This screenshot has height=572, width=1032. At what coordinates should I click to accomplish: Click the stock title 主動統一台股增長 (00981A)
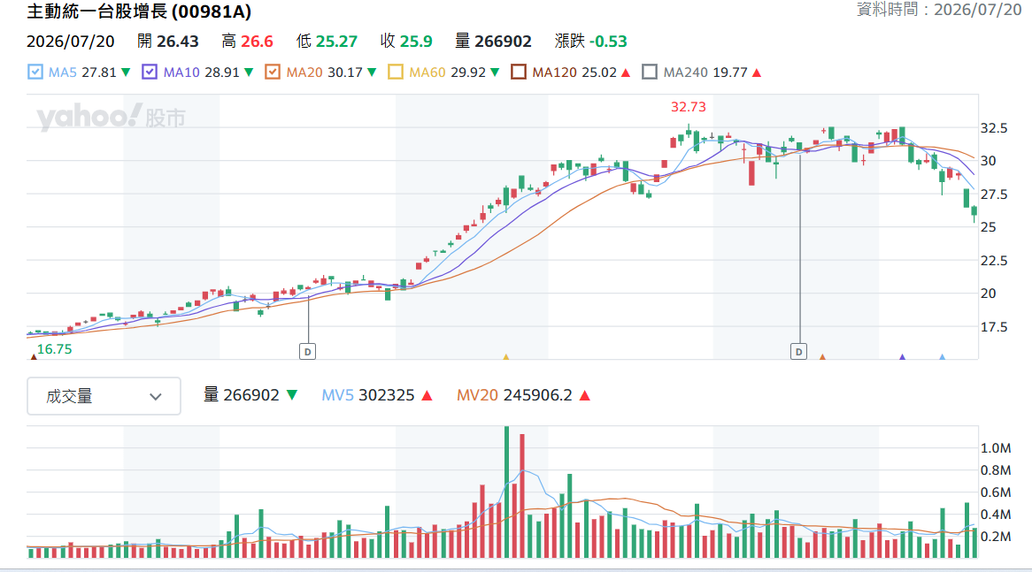click(x=139, y=11)
